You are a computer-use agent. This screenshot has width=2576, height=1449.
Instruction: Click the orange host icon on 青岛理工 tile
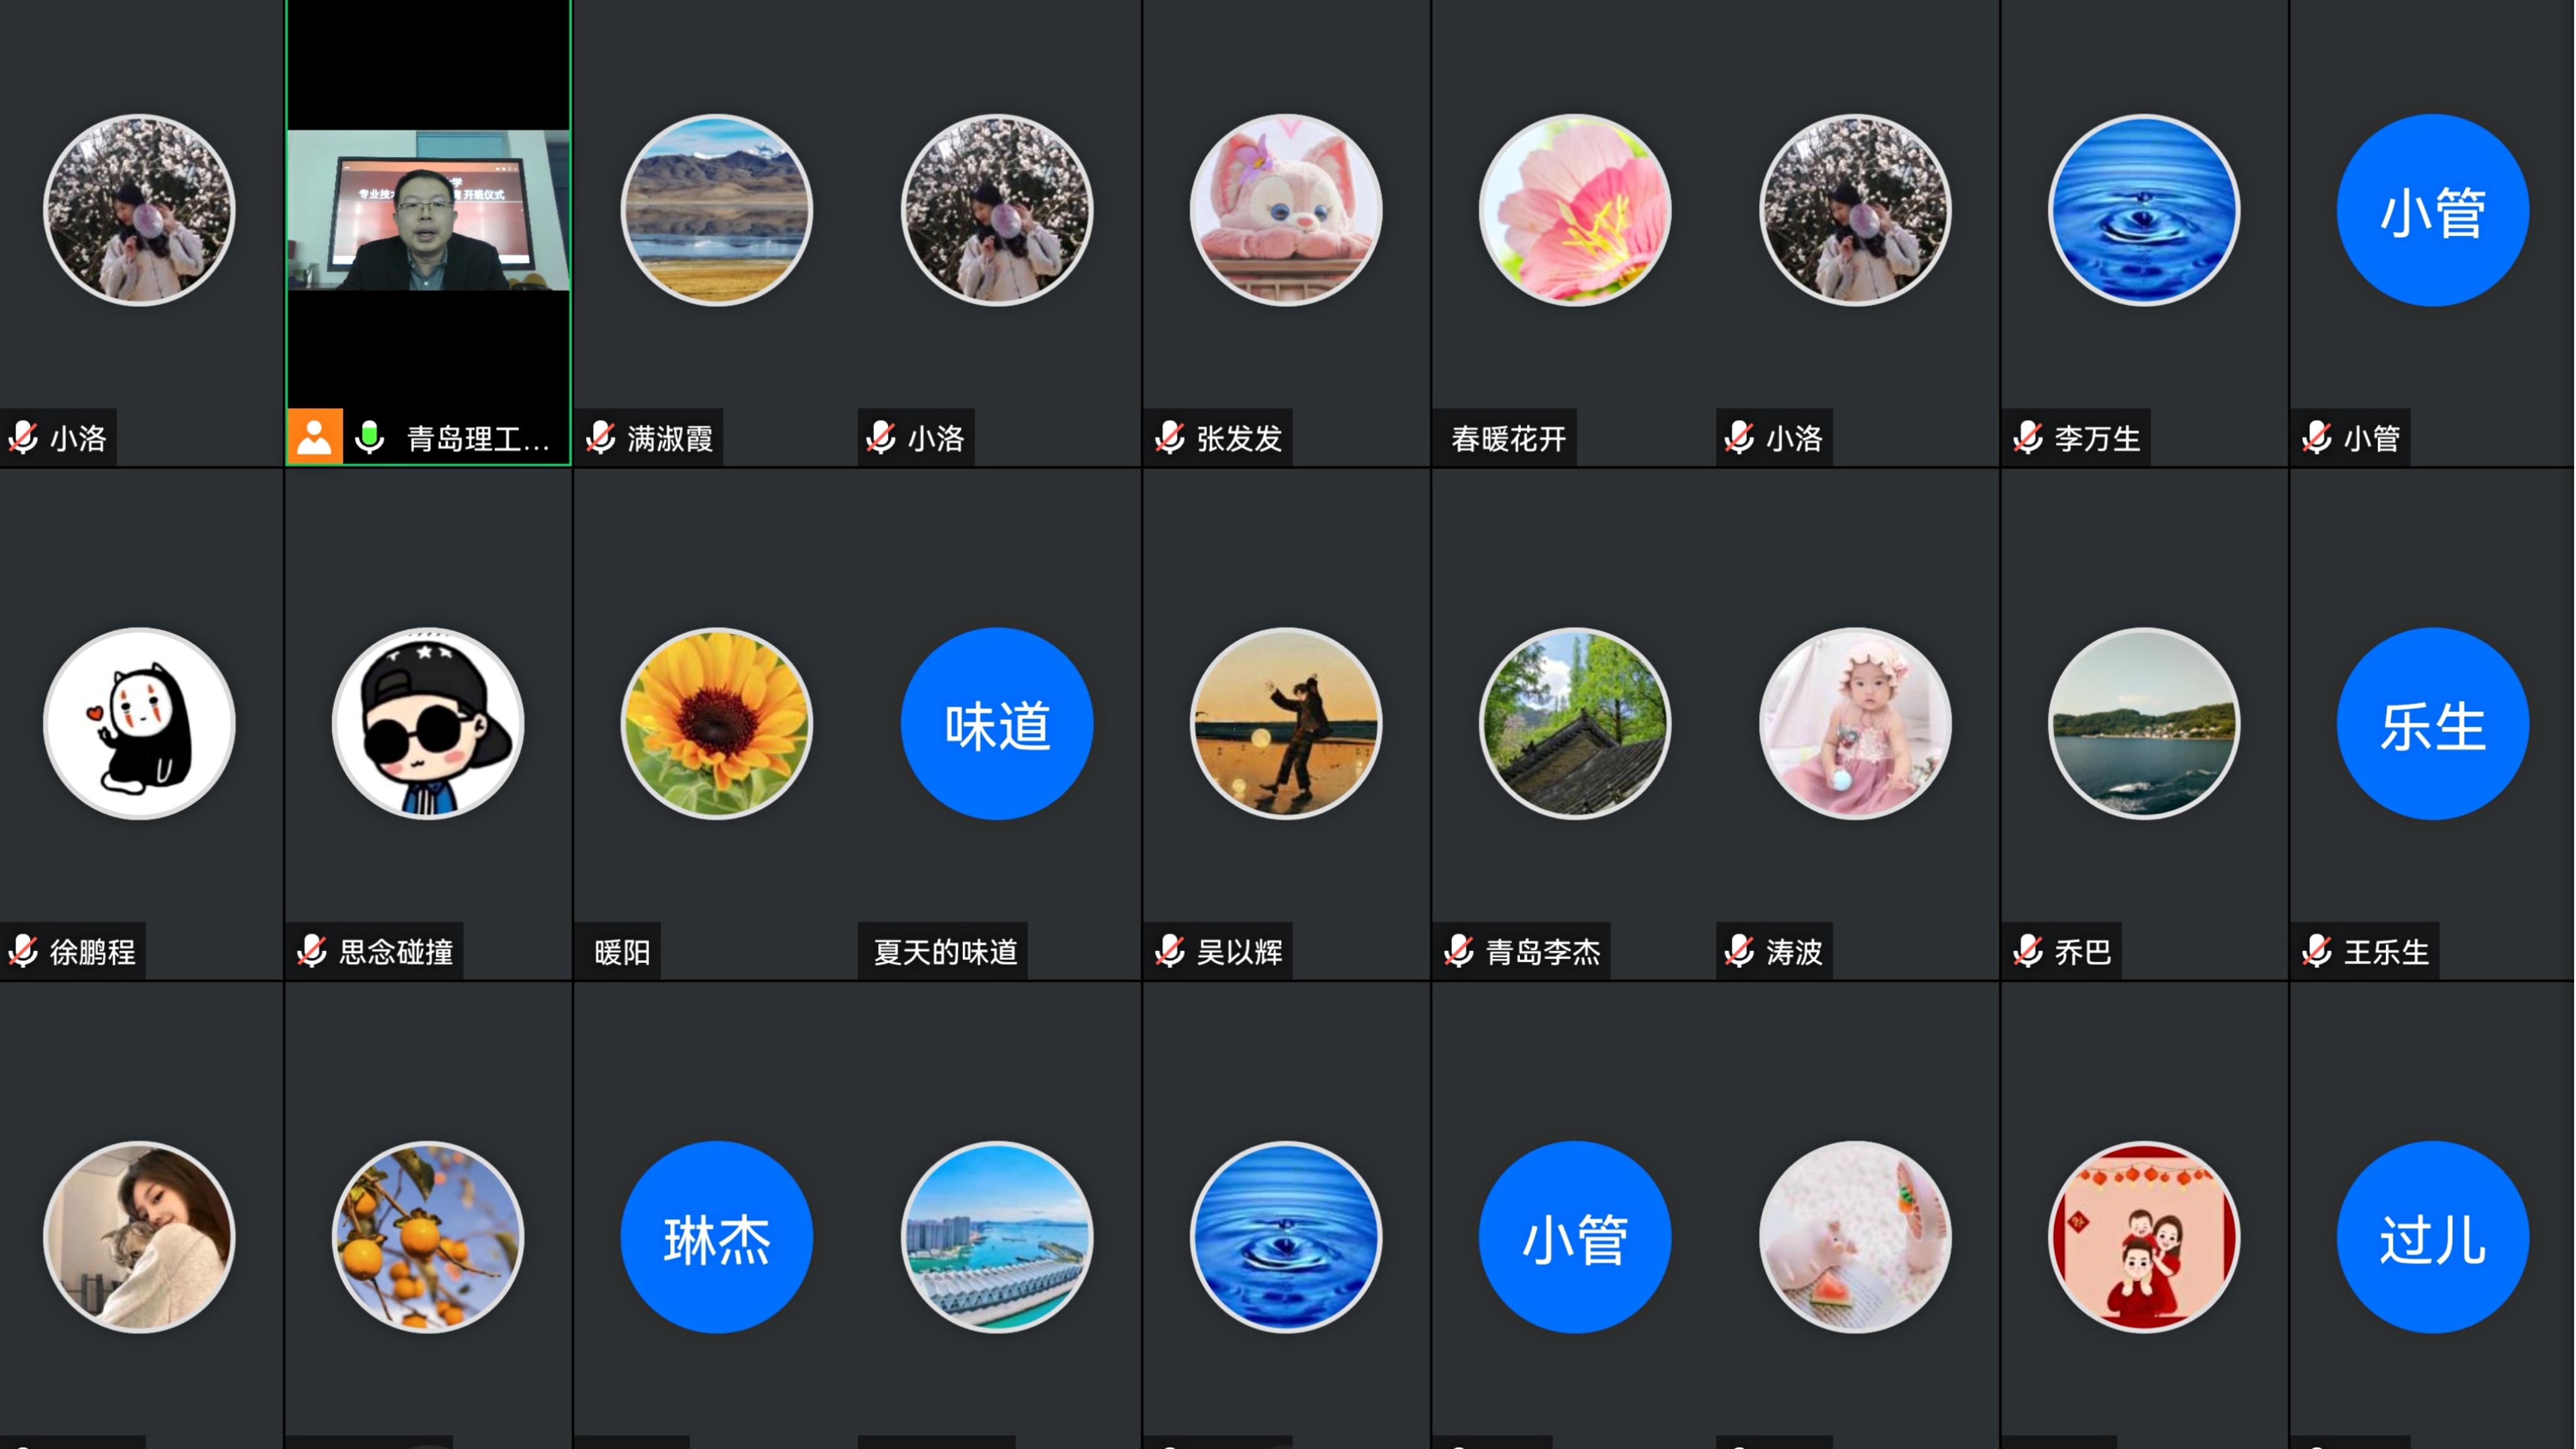pos(315,437)
